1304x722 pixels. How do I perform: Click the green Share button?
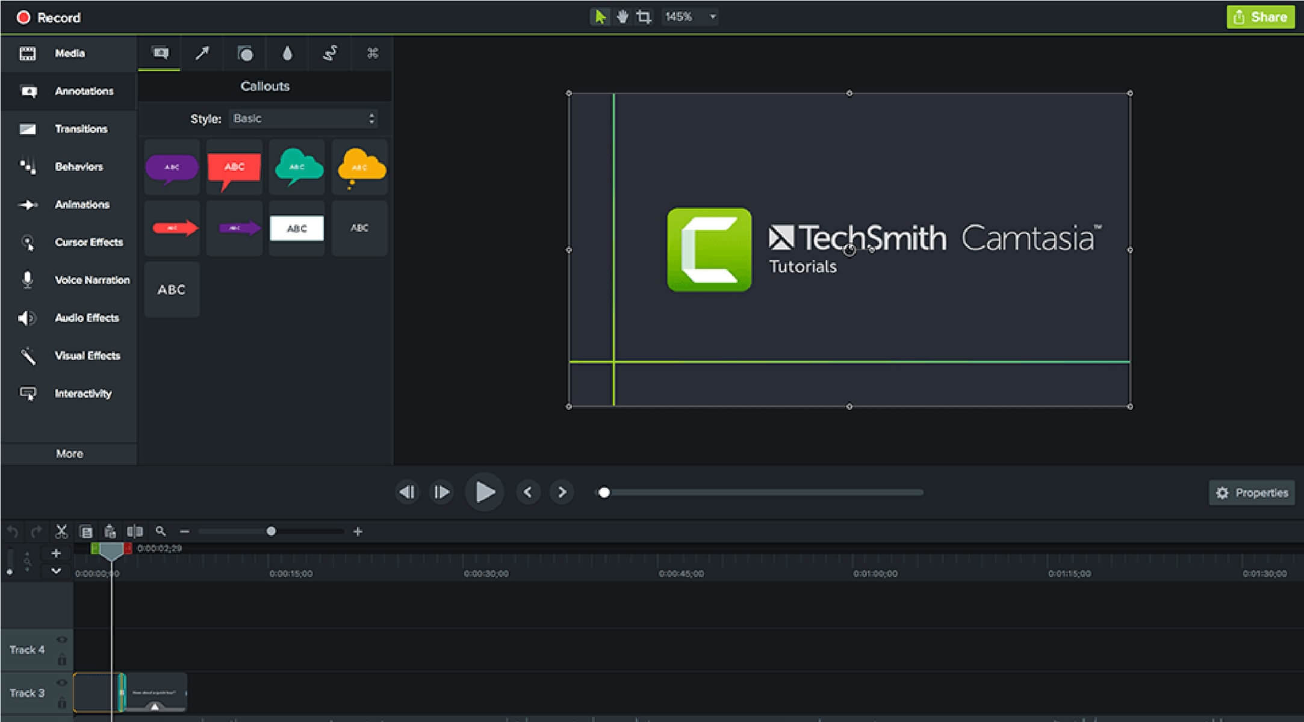click(1259, 17)
